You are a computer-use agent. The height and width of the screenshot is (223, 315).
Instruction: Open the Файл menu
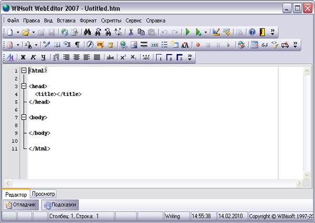tap(13, 20)
